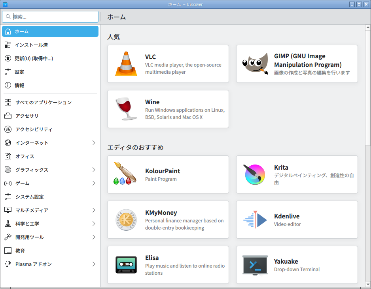371x289 pixels.
Task: Click the 開発用ツール hammer icon
Action: [8, 237]
